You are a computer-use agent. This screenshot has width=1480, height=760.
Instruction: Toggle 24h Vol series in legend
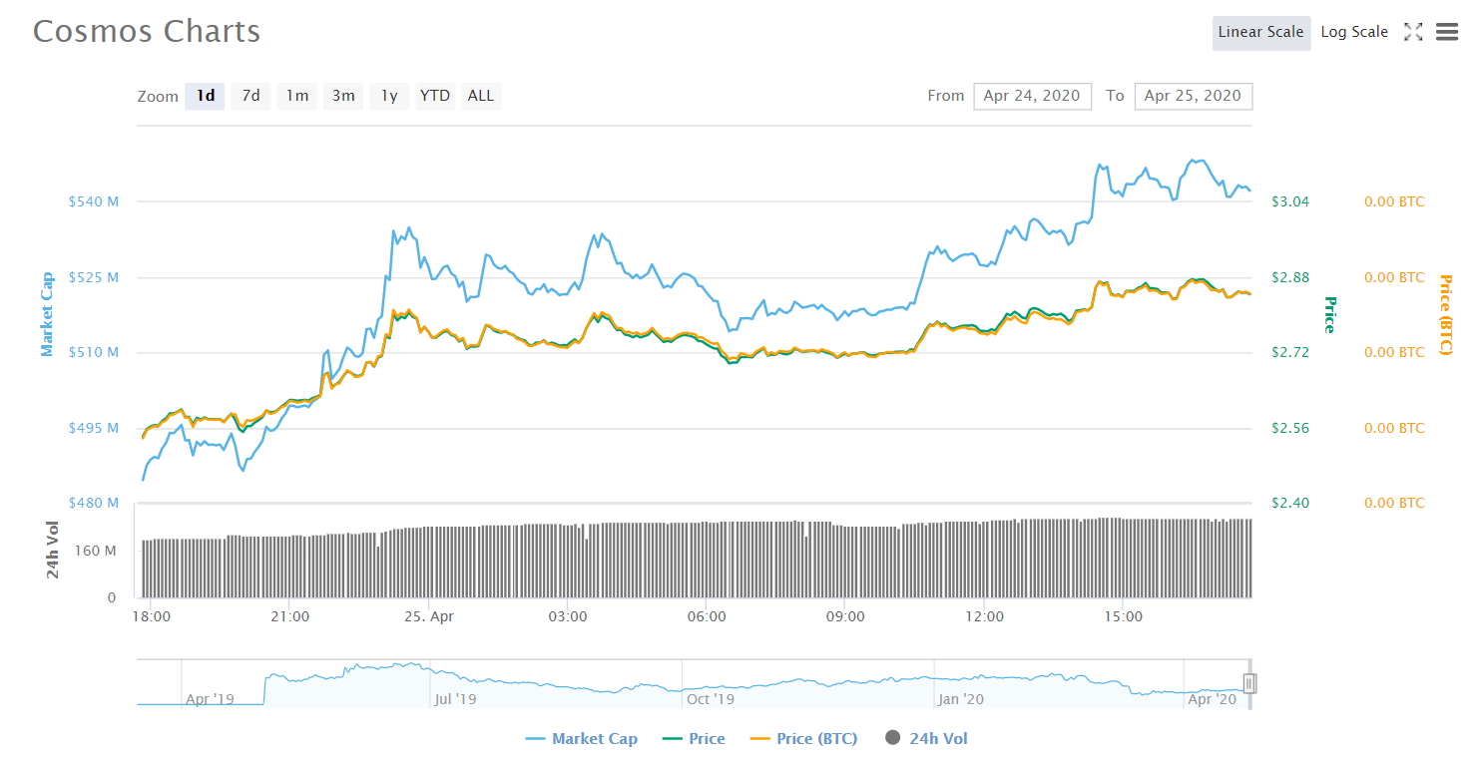click(x=926, y=739)
